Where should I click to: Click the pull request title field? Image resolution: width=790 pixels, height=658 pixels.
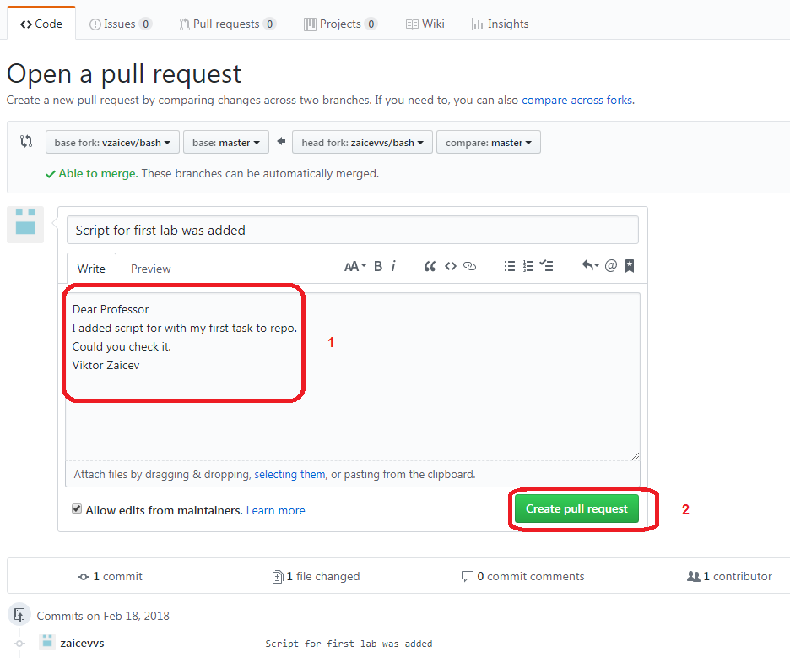(353, 230)
